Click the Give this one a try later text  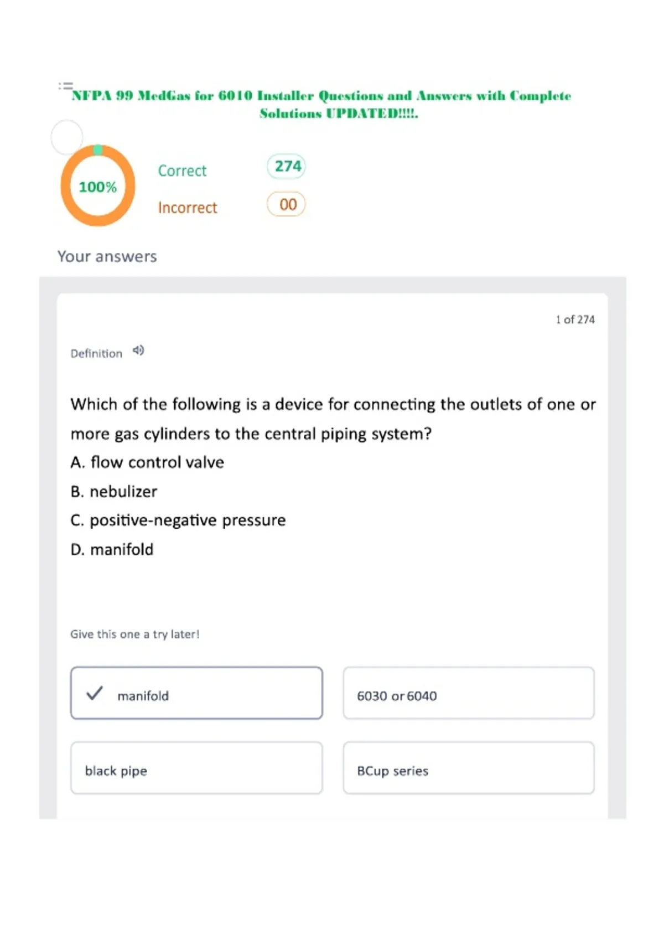134,634
